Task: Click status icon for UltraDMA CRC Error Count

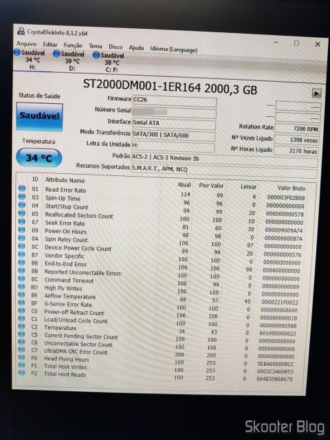Action: 21,350
